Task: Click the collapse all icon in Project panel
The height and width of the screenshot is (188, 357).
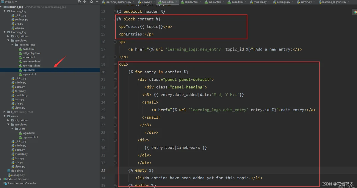Action: (85, 2)
